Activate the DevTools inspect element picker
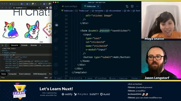 2,45
